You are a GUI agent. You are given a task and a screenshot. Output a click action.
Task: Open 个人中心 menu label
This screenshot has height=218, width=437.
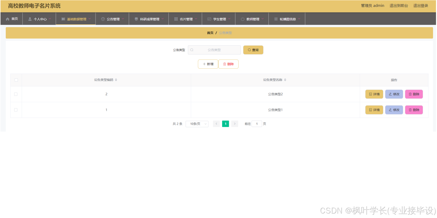[40, 19]
